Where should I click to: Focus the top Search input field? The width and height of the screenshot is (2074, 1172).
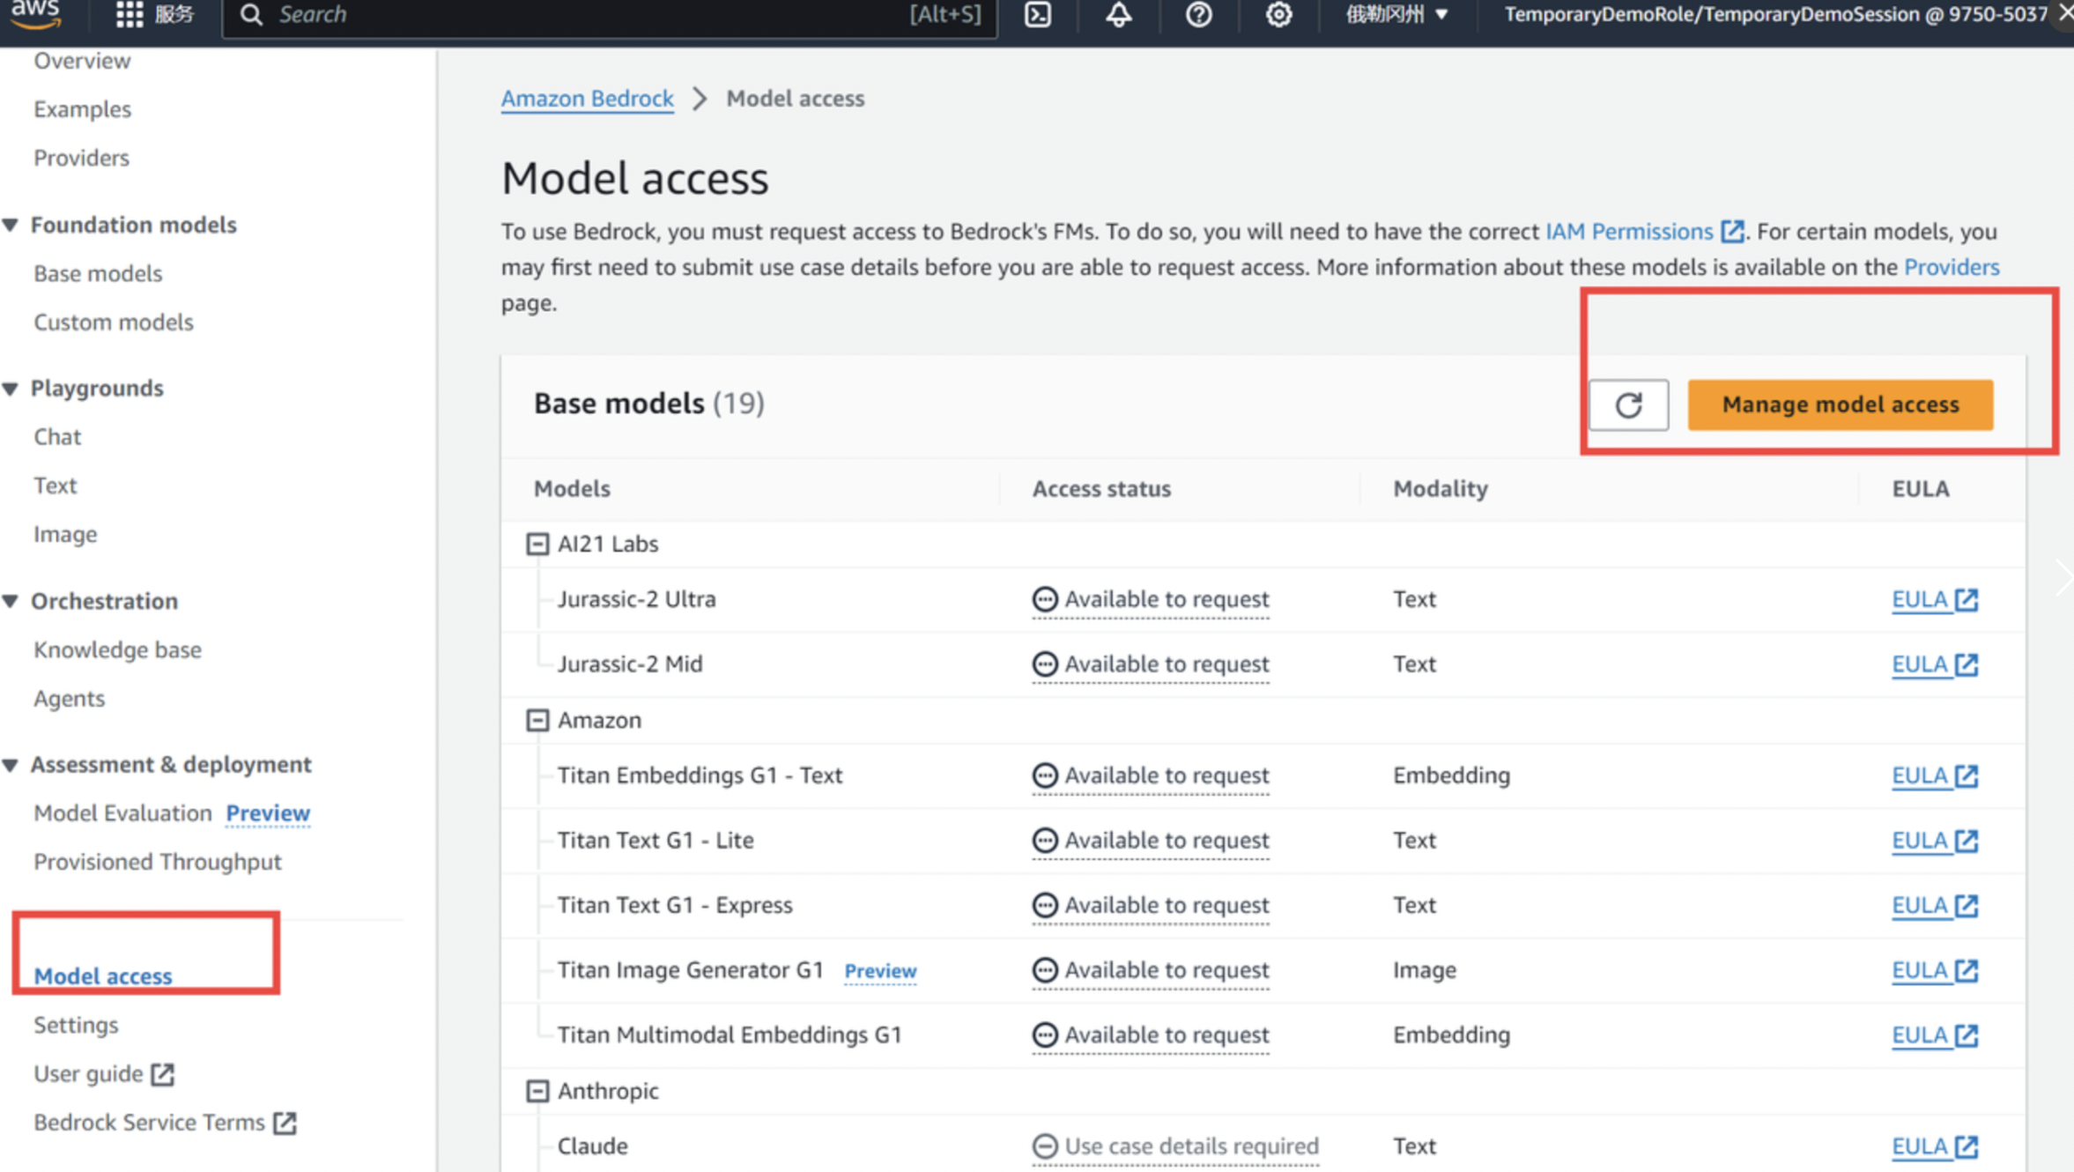[x=608, y=15]
